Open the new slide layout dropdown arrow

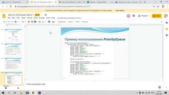6,22
